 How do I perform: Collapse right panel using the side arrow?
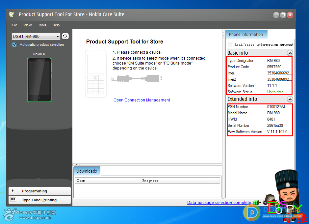[x=223, y=35]
